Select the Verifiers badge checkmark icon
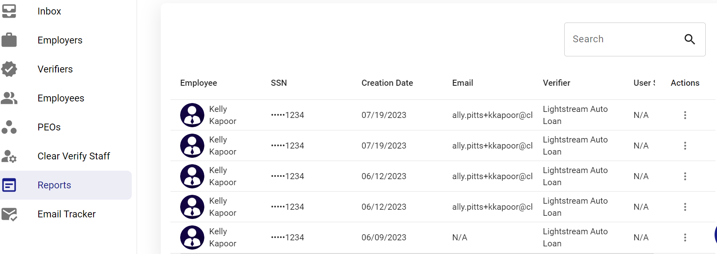Screen dimensions: 717x254 [9, 69]
